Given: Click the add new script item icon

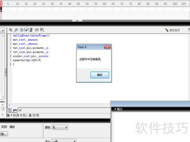Looking at the screenshot, I should pyautogui.click(x=11, y=30).
